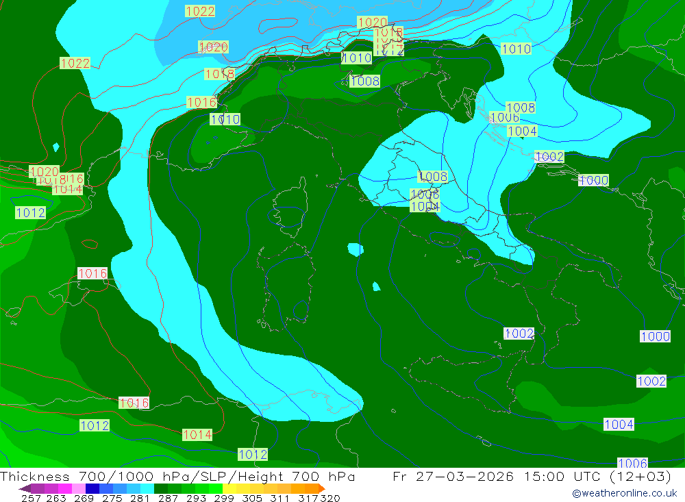This screenshot has height=502, width=685.
Task: Click the bright yellow legend color swatch
Action: pyautogui.click(x=229, y=488)
